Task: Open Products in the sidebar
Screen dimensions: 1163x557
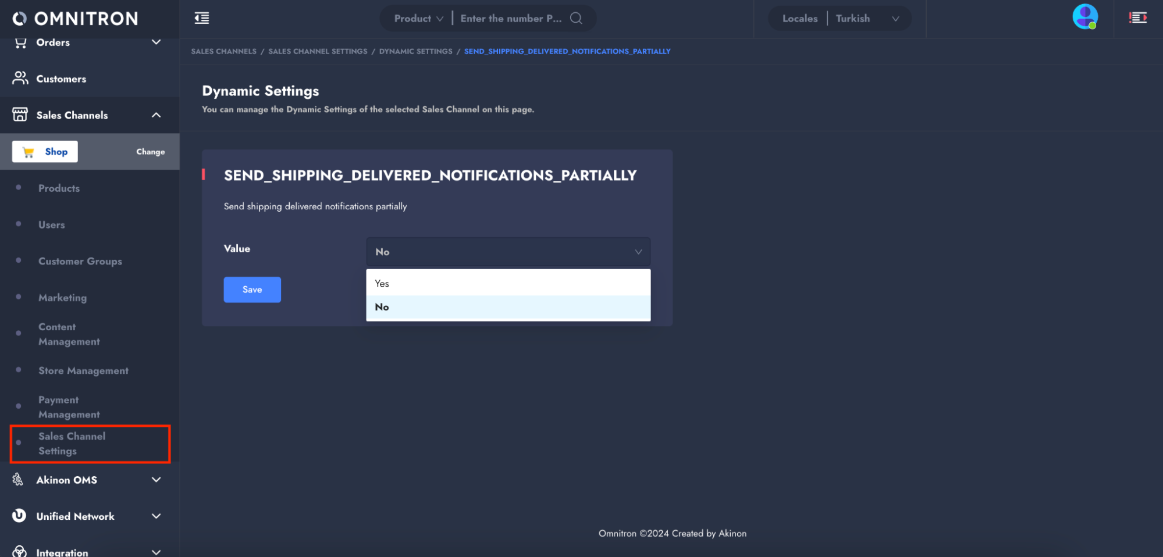Action: (x=59, y=188)
